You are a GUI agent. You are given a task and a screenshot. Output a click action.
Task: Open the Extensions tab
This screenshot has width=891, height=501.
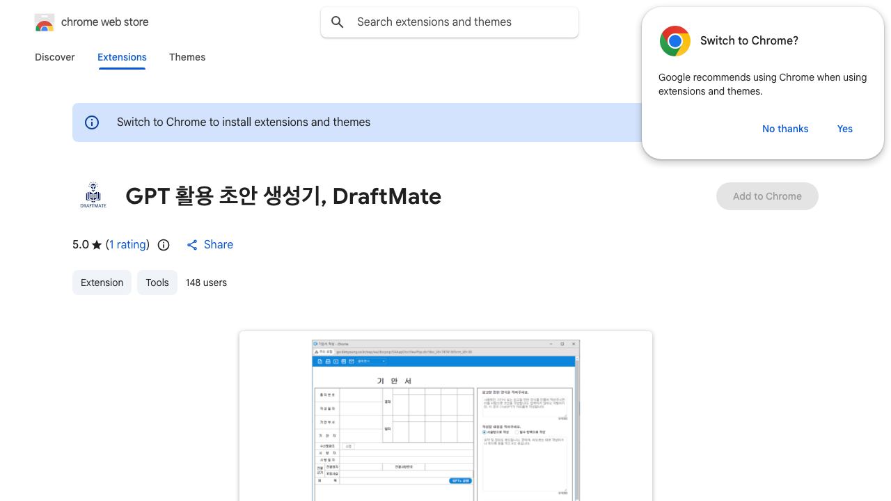122,57
